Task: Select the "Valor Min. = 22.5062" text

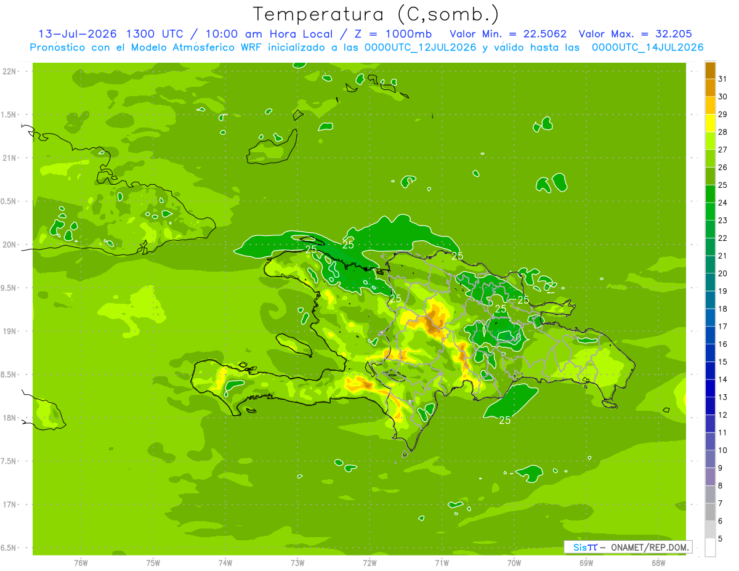Action: point(508,34)
